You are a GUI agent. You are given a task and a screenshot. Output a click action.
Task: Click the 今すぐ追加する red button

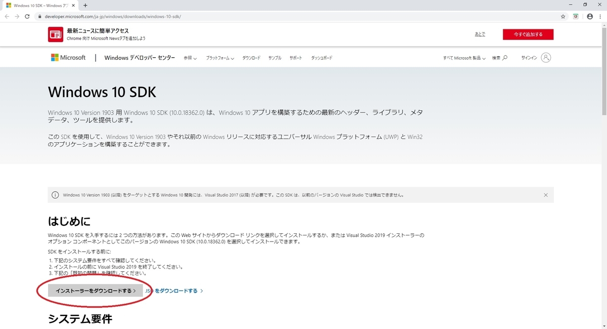pos(528,34)
